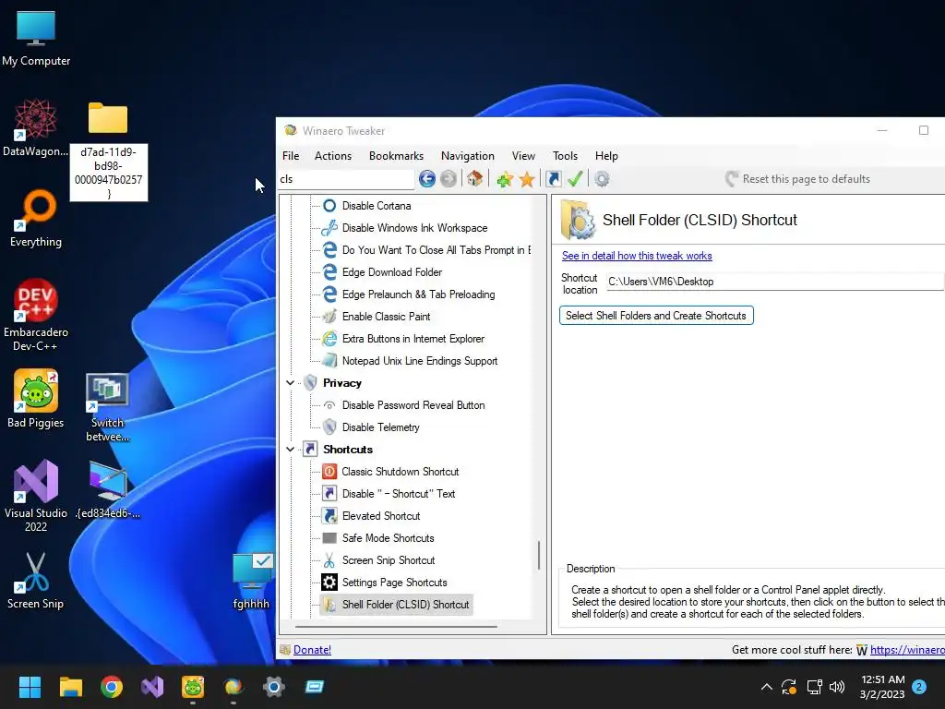Select the DataWagon desktop shortcut
The image size is (945, 709).
point(36,128)
